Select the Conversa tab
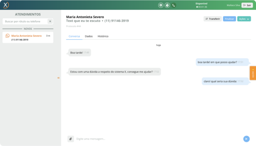The width and height of the screenshot is (256, 146). tap(74, 36)
